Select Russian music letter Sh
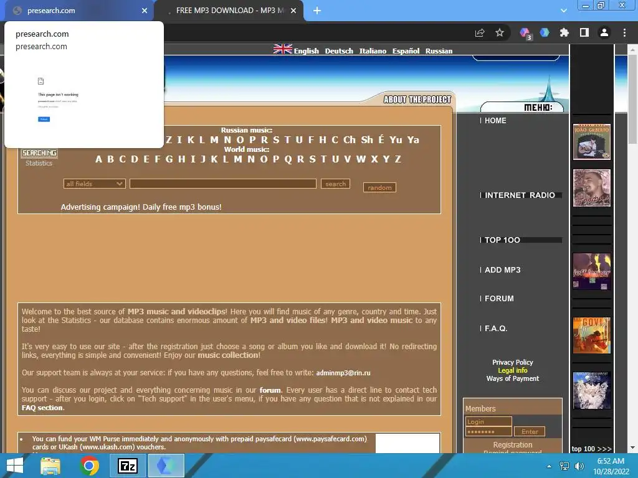 point(367,140)
